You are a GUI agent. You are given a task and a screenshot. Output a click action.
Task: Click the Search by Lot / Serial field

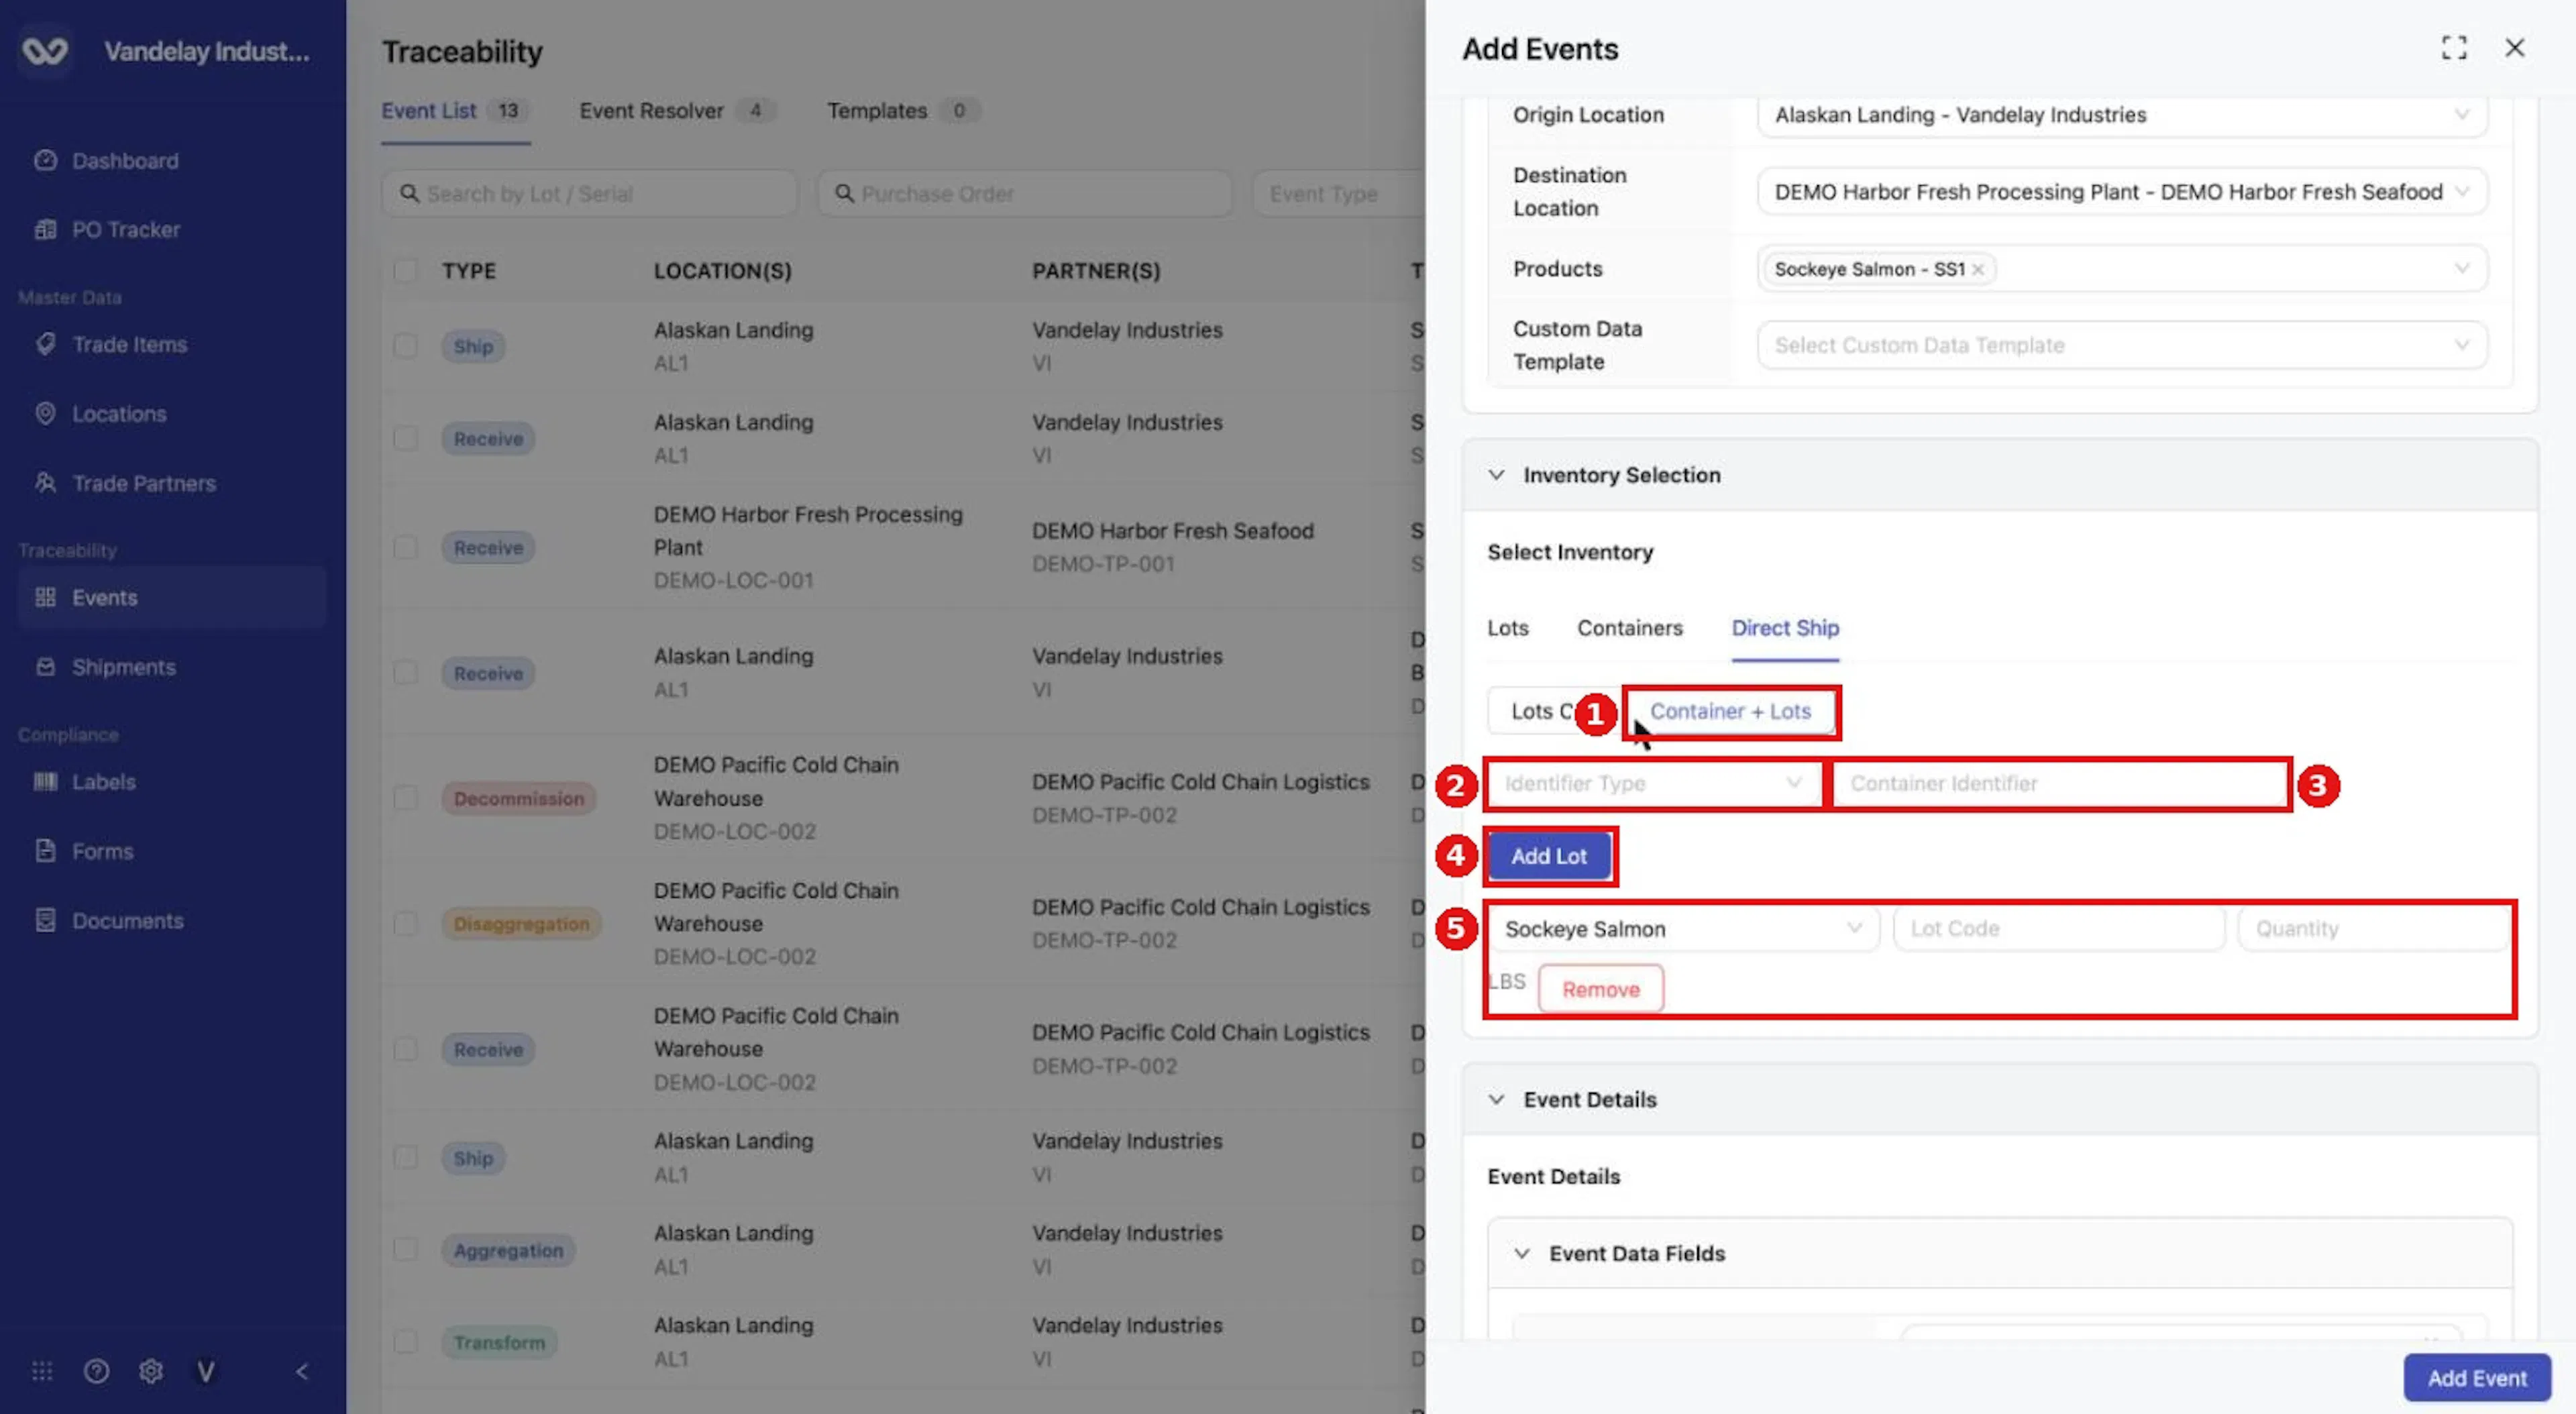coord(589,193)
